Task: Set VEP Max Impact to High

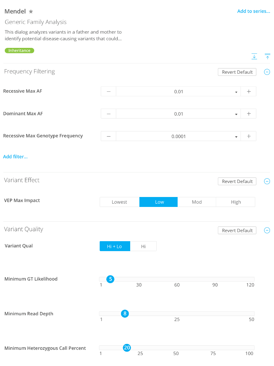Action: pos(236,202)
